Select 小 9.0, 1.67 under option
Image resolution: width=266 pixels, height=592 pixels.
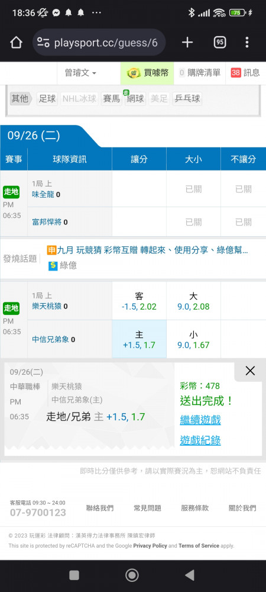[x=194, y=339]
